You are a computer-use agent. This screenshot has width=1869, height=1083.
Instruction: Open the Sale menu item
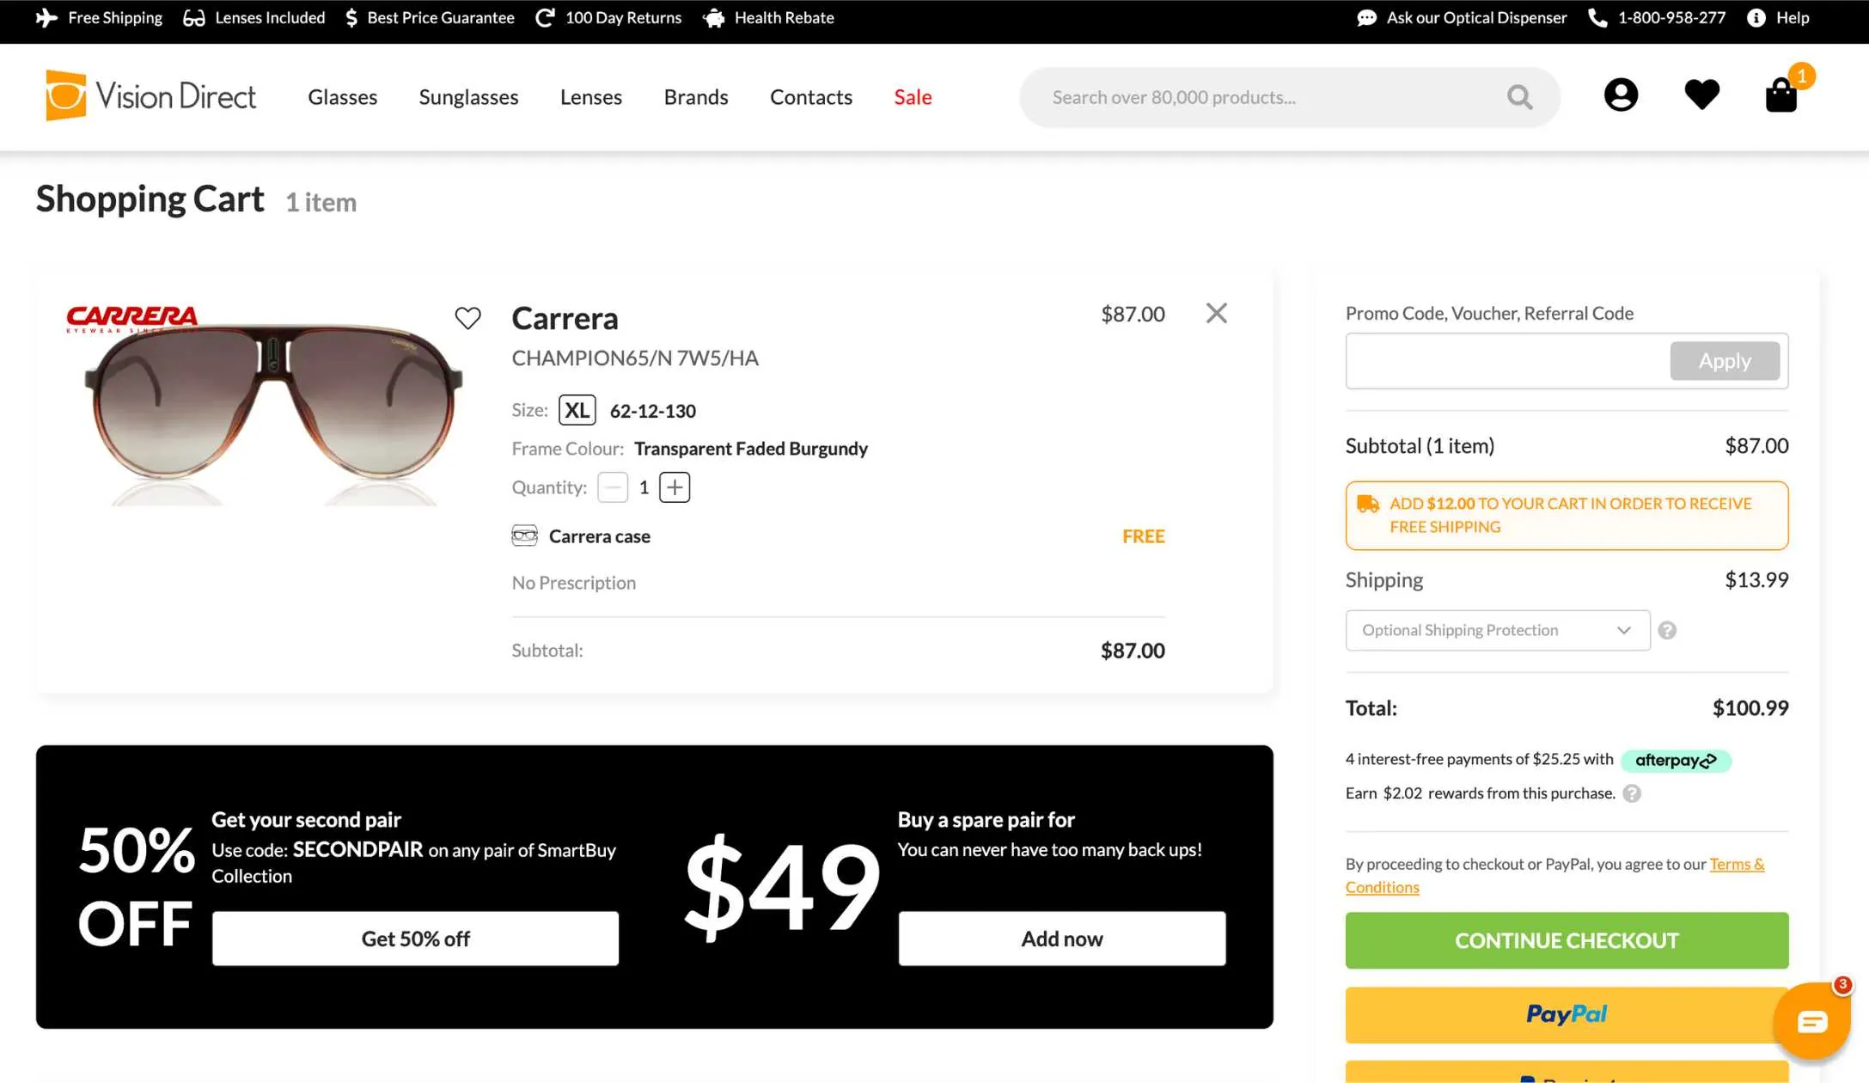pos(913,97)
